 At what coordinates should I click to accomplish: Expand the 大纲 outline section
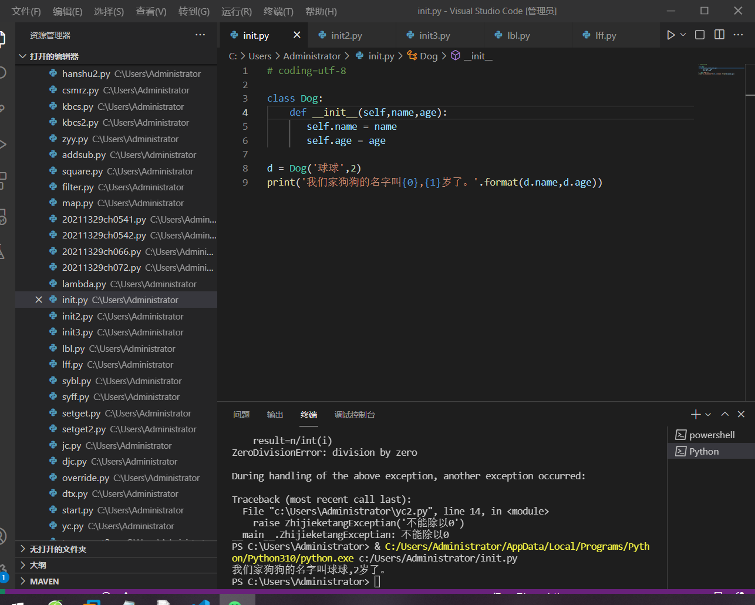[x=38, y=565]
